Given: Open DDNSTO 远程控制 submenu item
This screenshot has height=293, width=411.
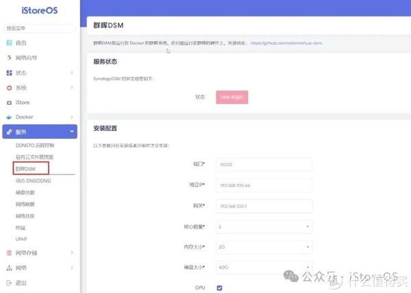Looking at the screenshot, I should point(35,145).
